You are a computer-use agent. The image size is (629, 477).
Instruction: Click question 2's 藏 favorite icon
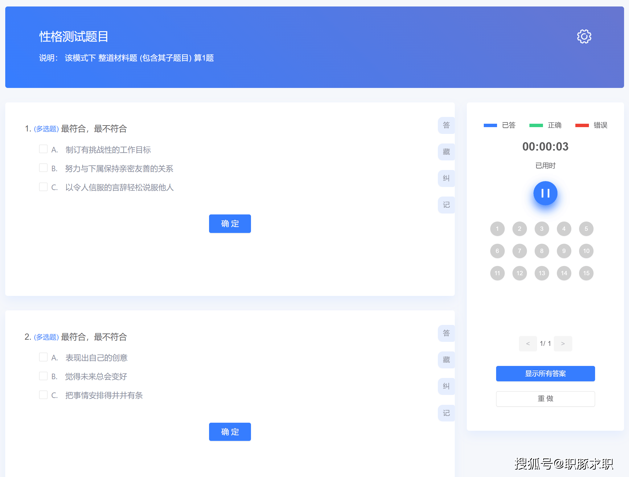(x=446, y=360)
